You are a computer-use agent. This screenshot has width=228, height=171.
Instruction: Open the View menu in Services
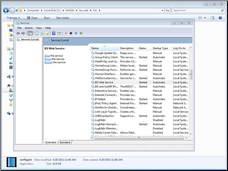point(39,28)
